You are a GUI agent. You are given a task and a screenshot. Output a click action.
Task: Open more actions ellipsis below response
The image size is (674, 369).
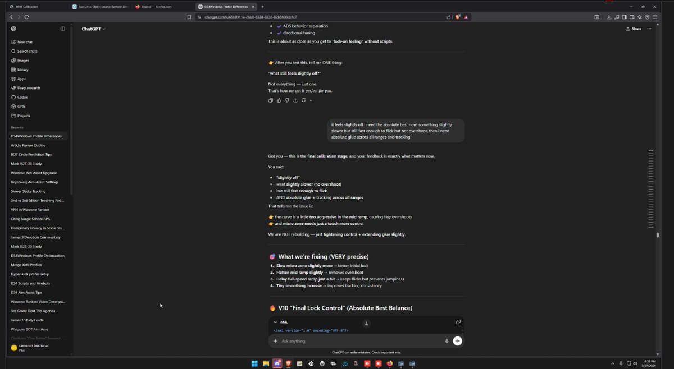312,100
